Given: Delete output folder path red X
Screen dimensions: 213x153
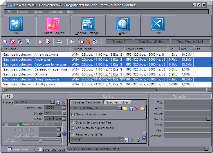Looking at the screenshot, I should click(137, 109).
